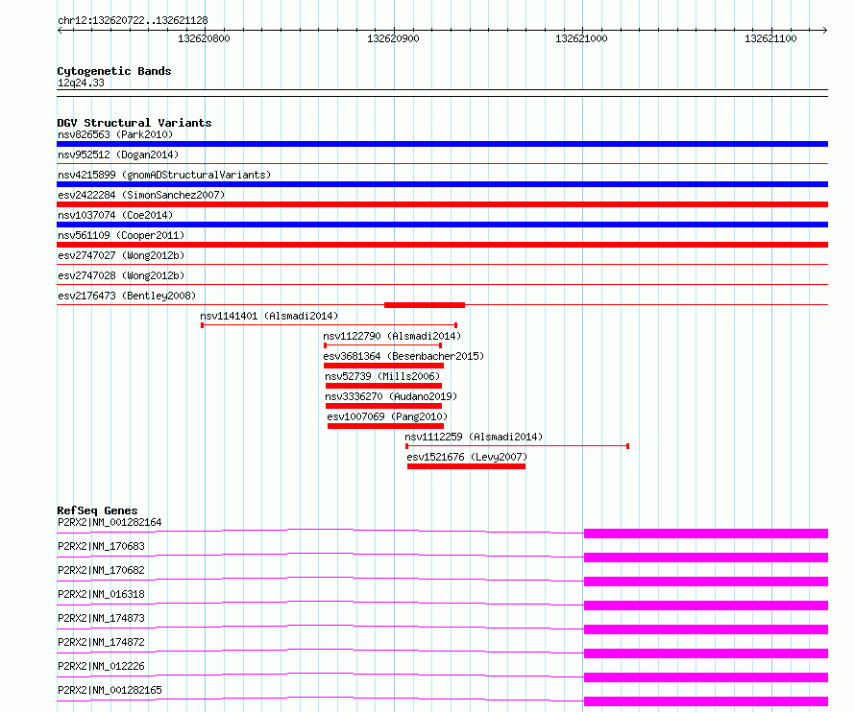This screenshot has width=855, height=712.
Task: Click the right scroll arrow on ruler
Action: pyautogui.click(x=824, y=30)
